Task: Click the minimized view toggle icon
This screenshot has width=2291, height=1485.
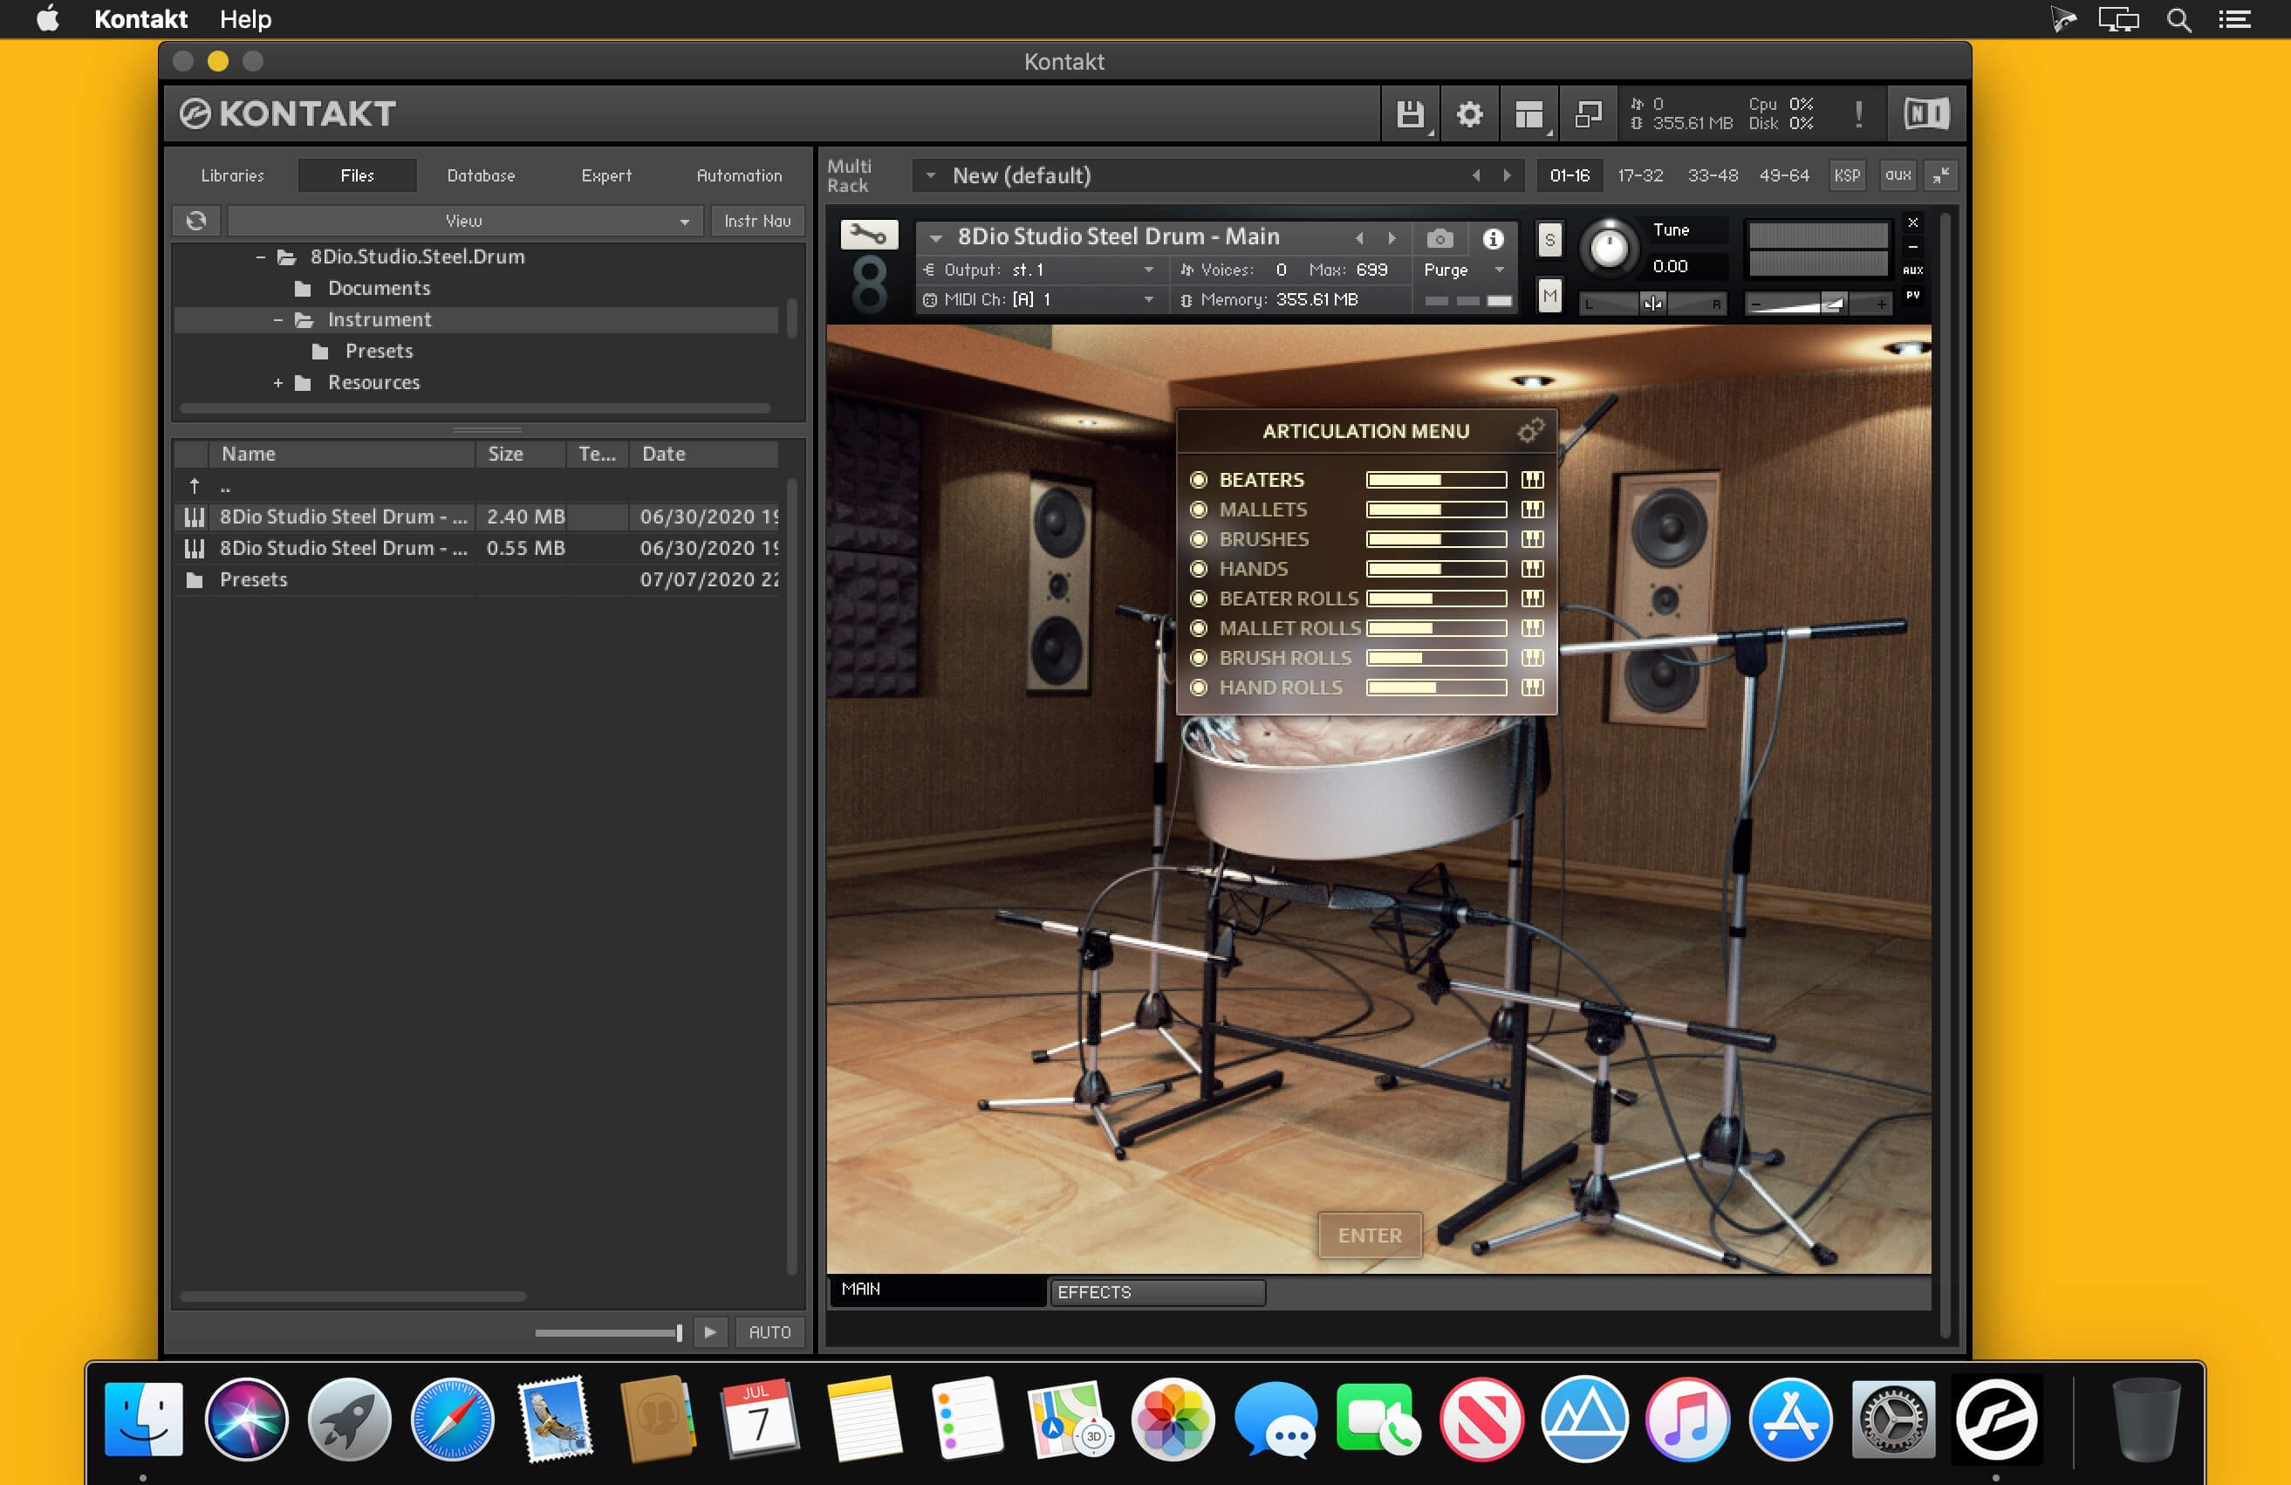Action: pos(1589,114)
